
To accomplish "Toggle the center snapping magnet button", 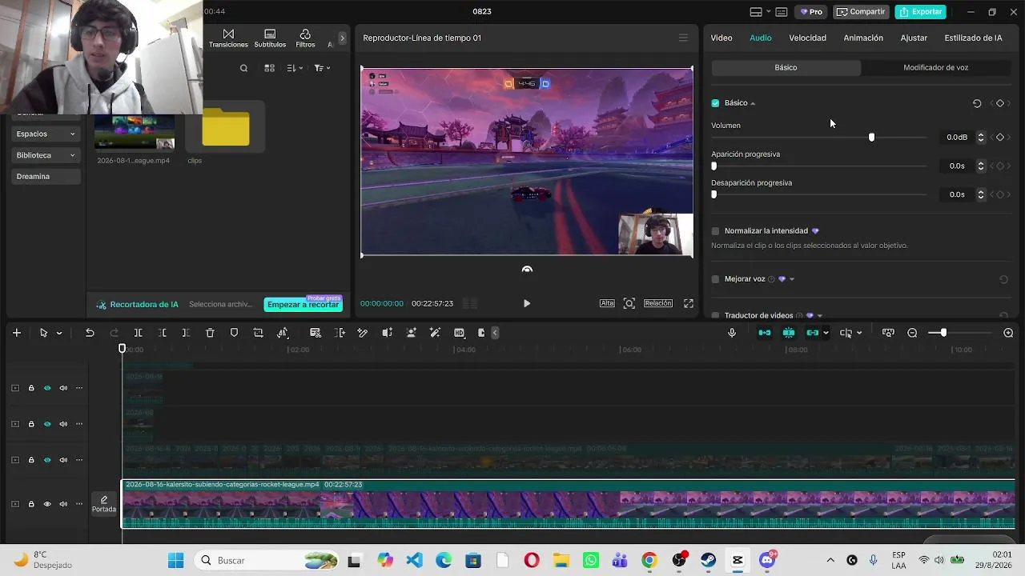I will coord(789,333).
